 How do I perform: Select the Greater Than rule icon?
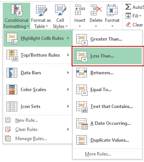pyautogui.click(x=82, y=39)
